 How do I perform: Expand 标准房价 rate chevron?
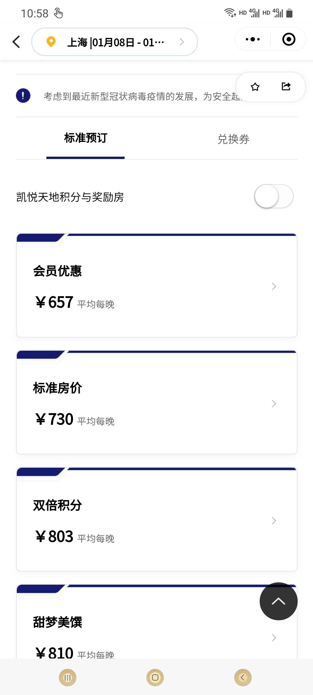pyautogui.click(x=274, y=403)
